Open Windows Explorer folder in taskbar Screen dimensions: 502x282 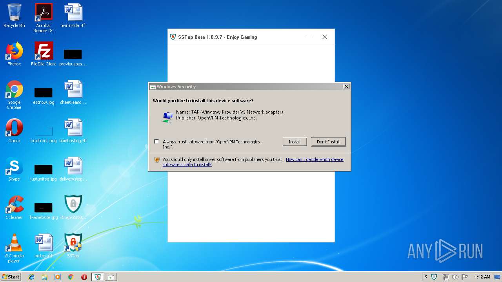(x=44, y=277)
